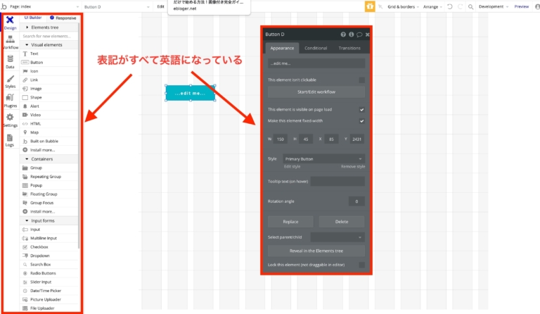Open info icon in Button D panel
The width and height of the screenshot is (540, 314).
pos(352,34)
